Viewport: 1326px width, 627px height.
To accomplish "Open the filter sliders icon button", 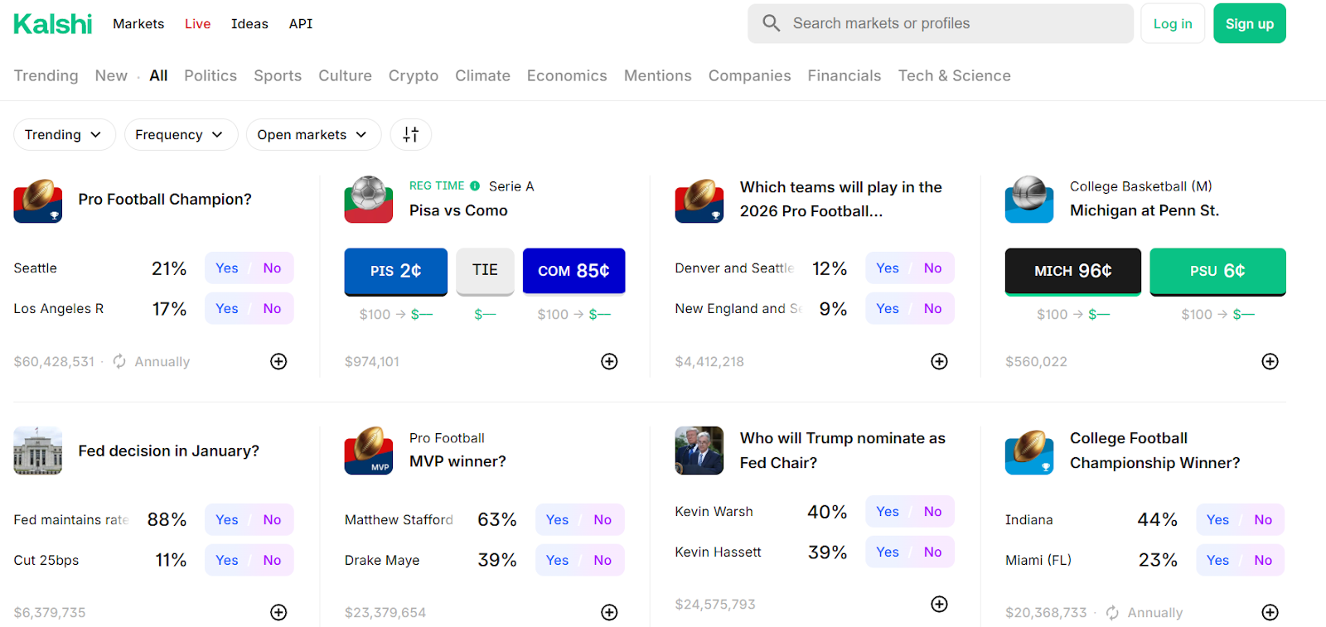I will pos(410,134).
